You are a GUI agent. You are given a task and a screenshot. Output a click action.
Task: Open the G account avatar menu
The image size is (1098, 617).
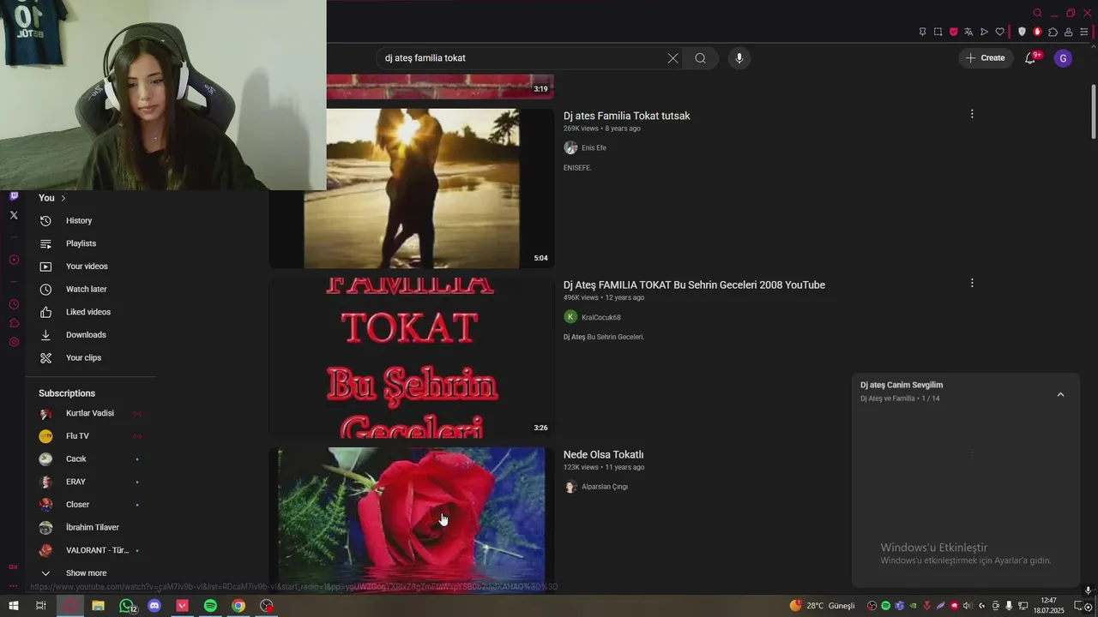pos(1063,58)
